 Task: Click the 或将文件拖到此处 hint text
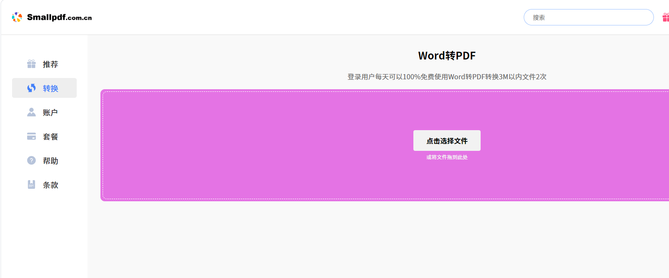click(x=447, y=157)
